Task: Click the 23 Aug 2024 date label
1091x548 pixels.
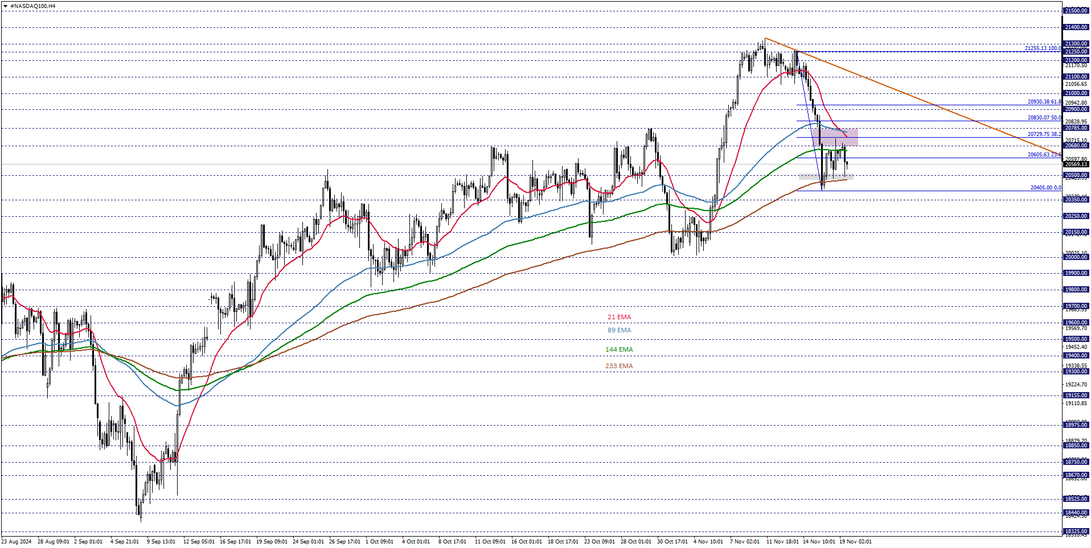Action: [17, 542]
